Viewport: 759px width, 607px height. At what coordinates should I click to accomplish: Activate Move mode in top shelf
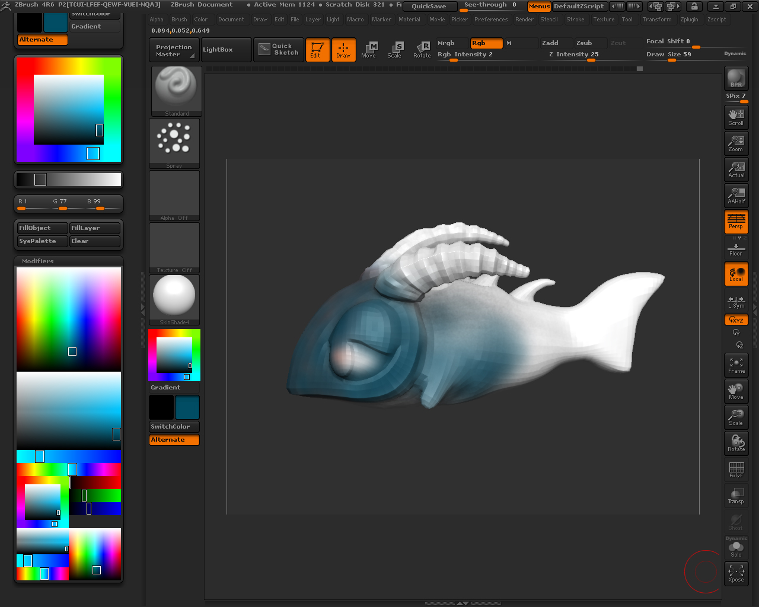tap(369, 50)
